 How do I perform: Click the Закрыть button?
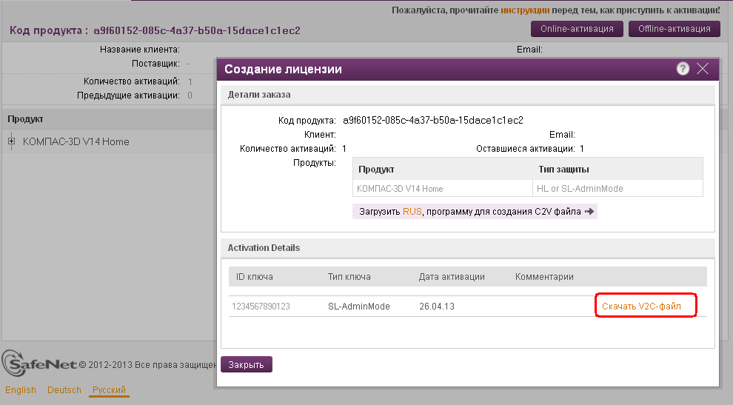click(247, 364)
